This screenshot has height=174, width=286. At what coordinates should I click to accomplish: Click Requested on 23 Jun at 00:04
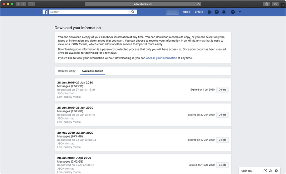pyautogui.click(x=77, y=140)
